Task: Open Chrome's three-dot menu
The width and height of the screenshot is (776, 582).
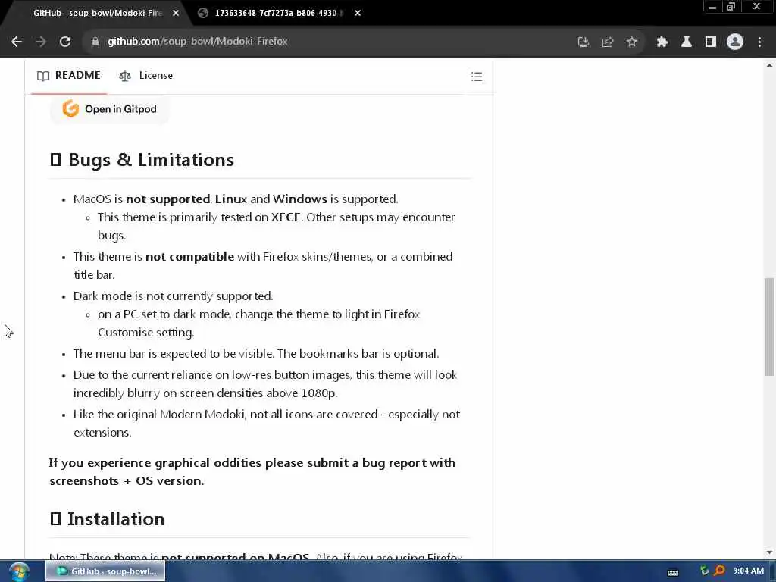Action: pos(759,42)
